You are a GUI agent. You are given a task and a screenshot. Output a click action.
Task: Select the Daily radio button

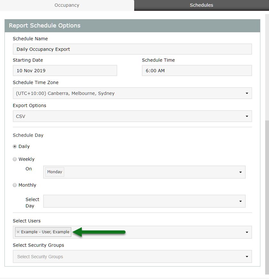coord(15,146)
